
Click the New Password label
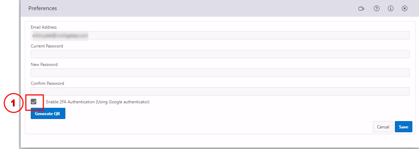[44, 65]
